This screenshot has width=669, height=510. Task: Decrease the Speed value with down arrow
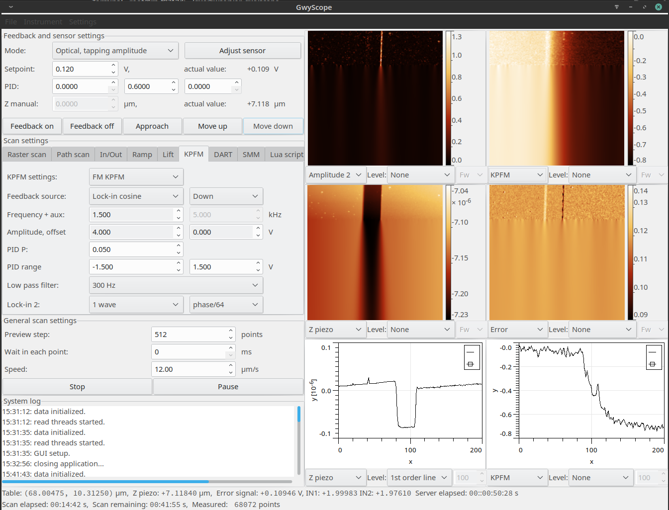(x=231, y=372)
